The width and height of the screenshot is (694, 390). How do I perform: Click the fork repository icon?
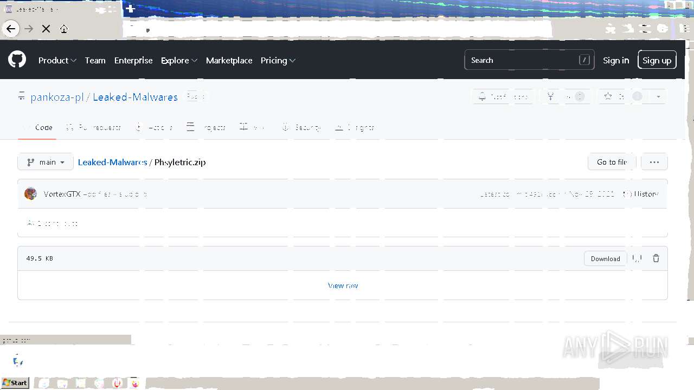[x=551, y=96]
